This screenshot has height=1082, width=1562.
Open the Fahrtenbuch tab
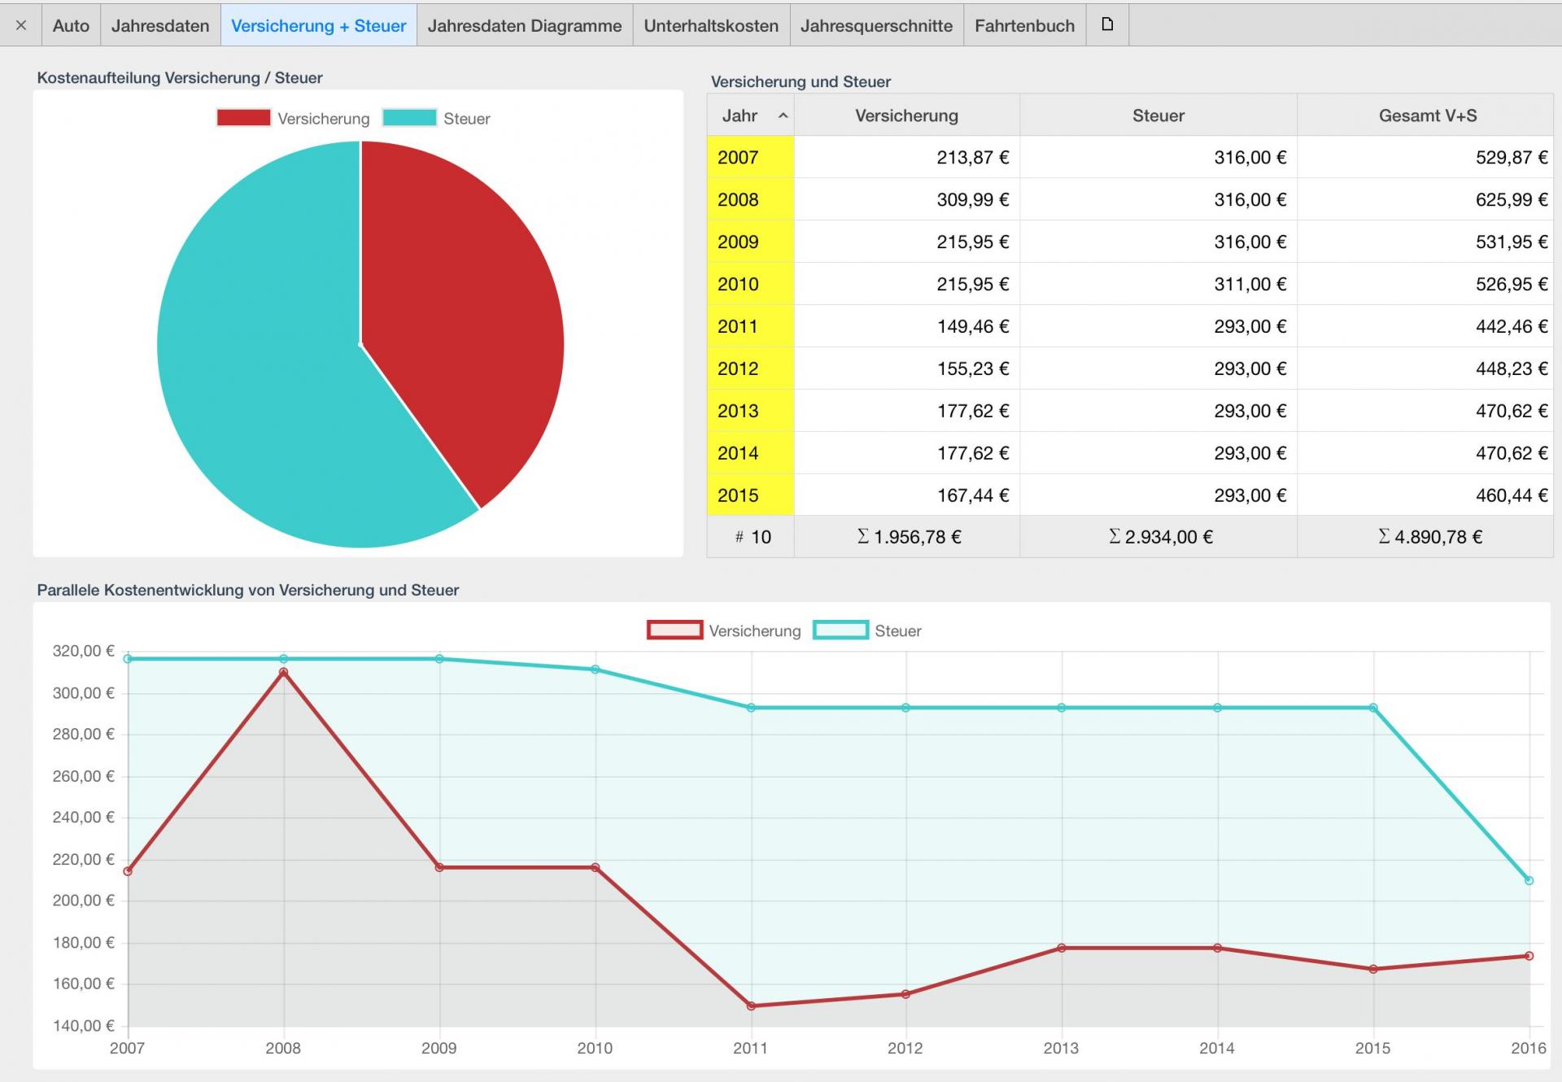[x=1024, y=25]
